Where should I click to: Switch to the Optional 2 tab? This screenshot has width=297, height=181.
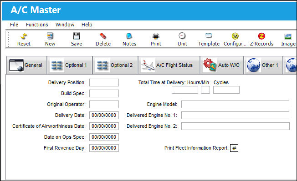[x=115, y=65]
